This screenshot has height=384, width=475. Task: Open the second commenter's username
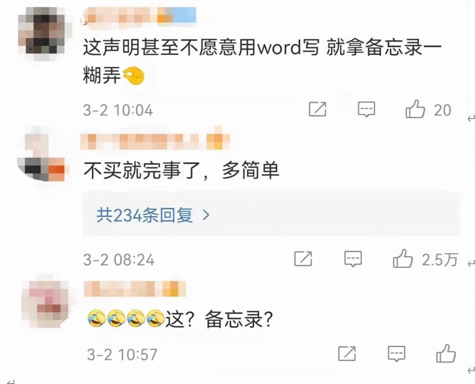tap(155, 141)
